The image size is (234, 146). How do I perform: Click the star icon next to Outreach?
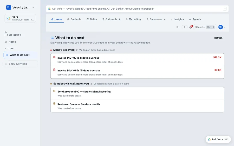point(119,19)
